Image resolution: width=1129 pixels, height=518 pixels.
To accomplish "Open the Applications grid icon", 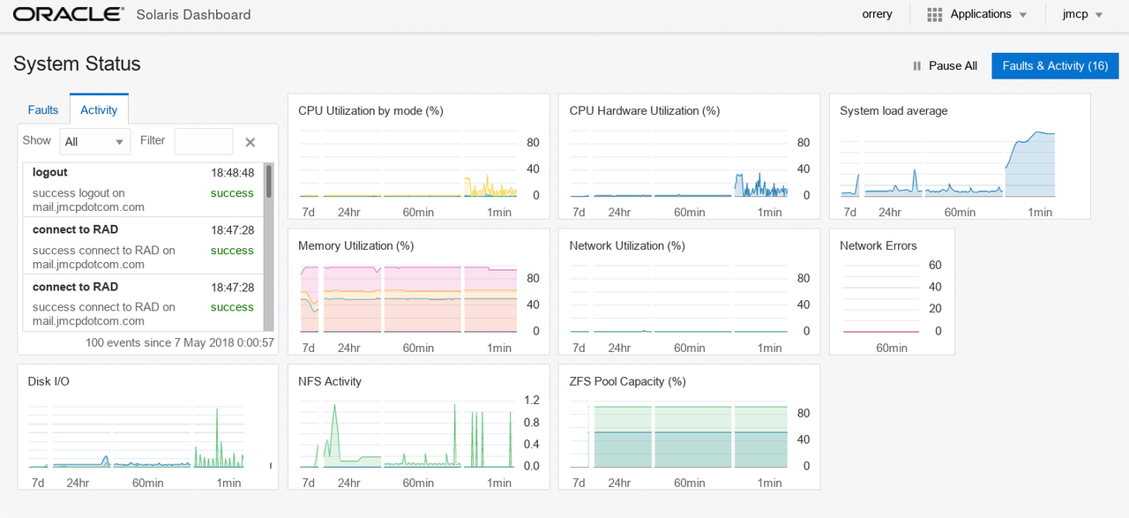I will point(935,15).
